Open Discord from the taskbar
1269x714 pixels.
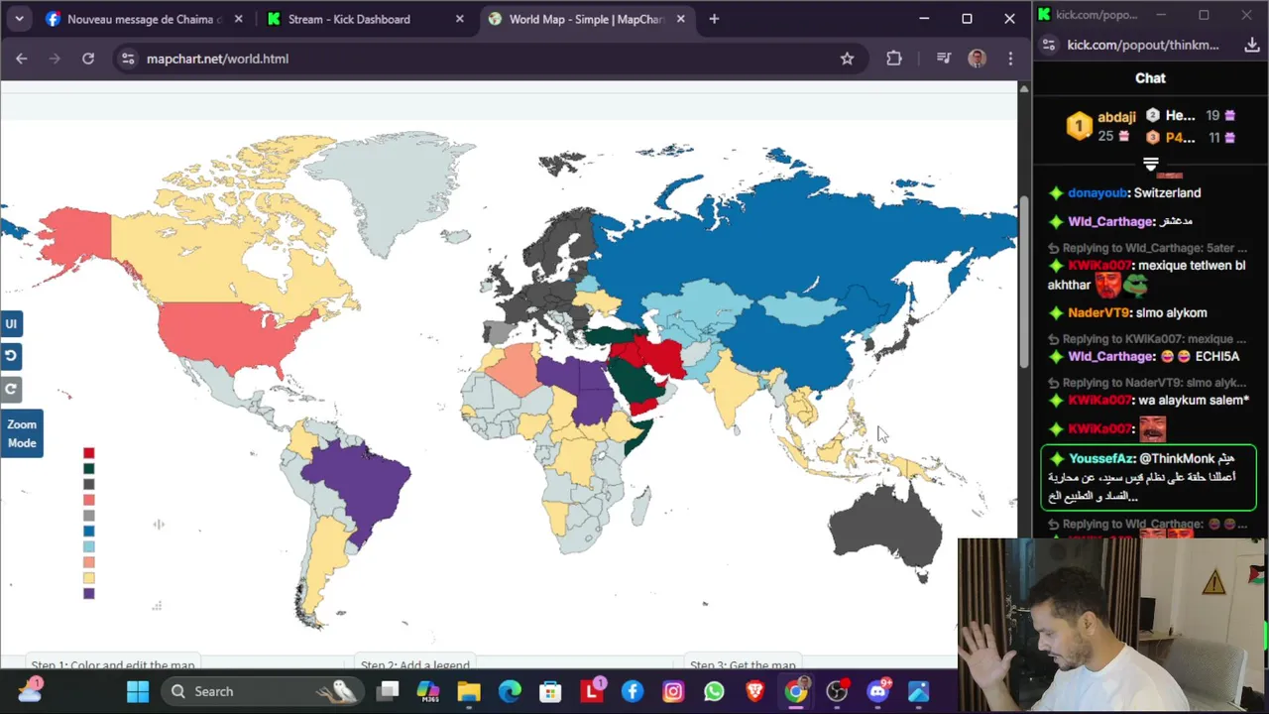877,691
